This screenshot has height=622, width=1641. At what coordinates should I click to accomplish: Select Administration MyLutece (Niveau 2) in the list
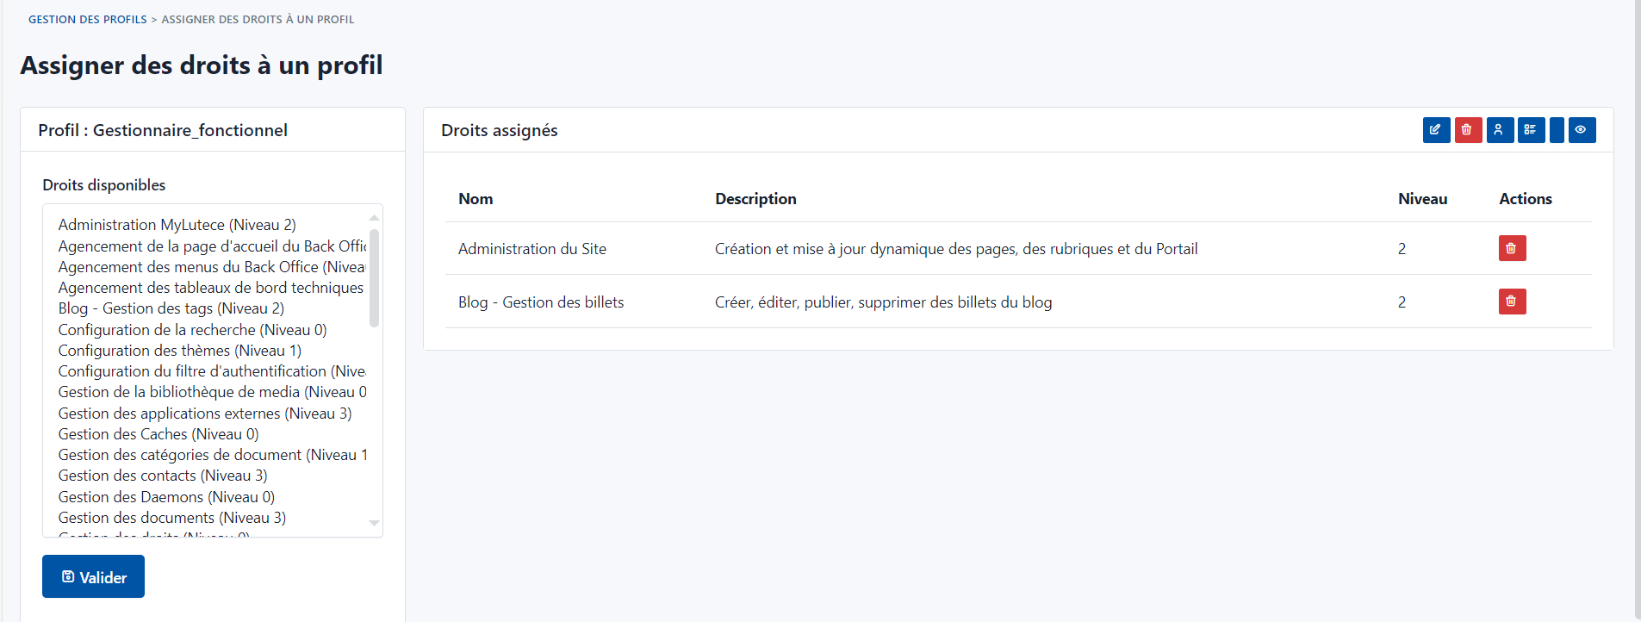pyautogui.click(x=177, y=225)
